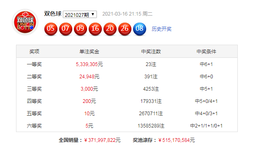Click red ball number 20
Viewport: 255px width, 155px height.
[110, 29]
